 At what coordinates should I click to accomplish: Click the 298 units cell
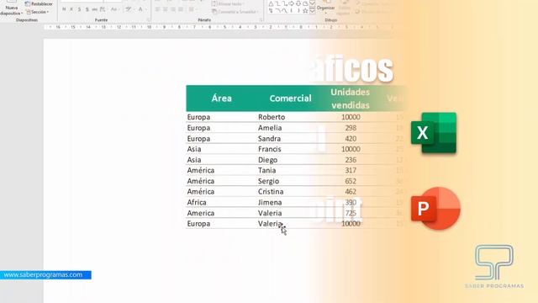(351, 128)
